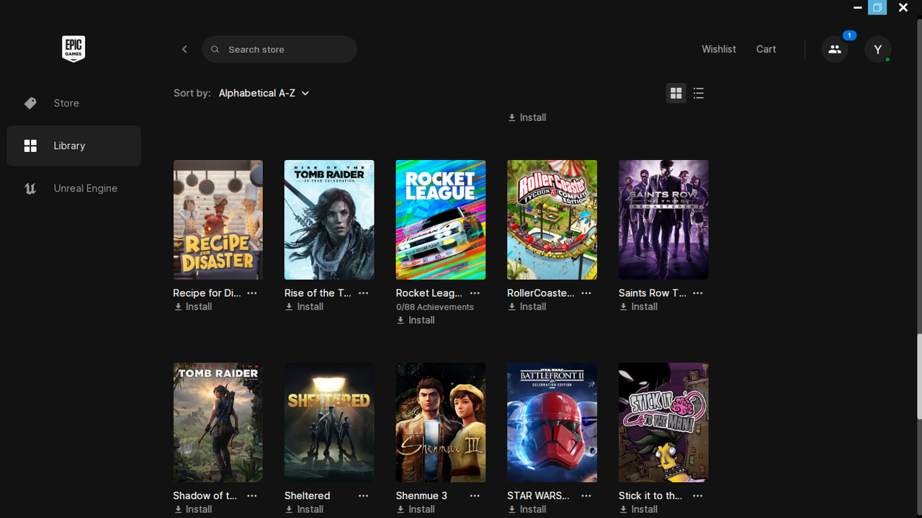Image resolution: width=922 pixels, height=518 pixels.
Task: Click Rocket League cover art
Action: (x=441, y=220)
